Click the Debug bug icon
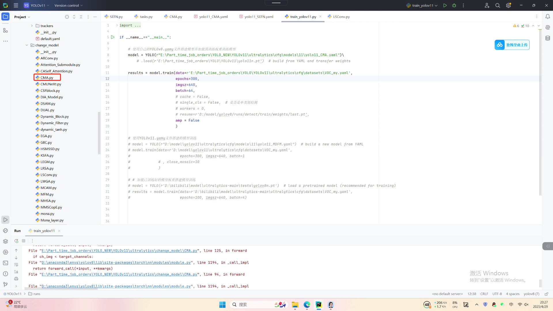Viewport: 553px width, 311px height. (454, 5)
